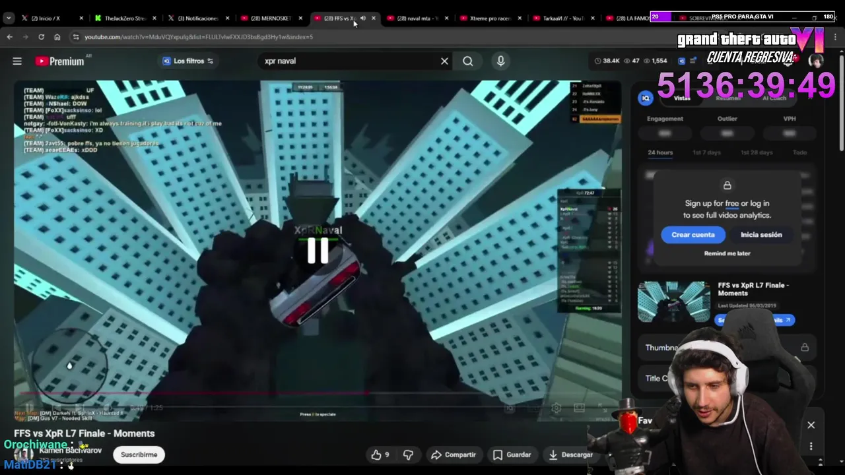
Task: Open the YouTube hamburger guide menu
Action: point(17,61)
